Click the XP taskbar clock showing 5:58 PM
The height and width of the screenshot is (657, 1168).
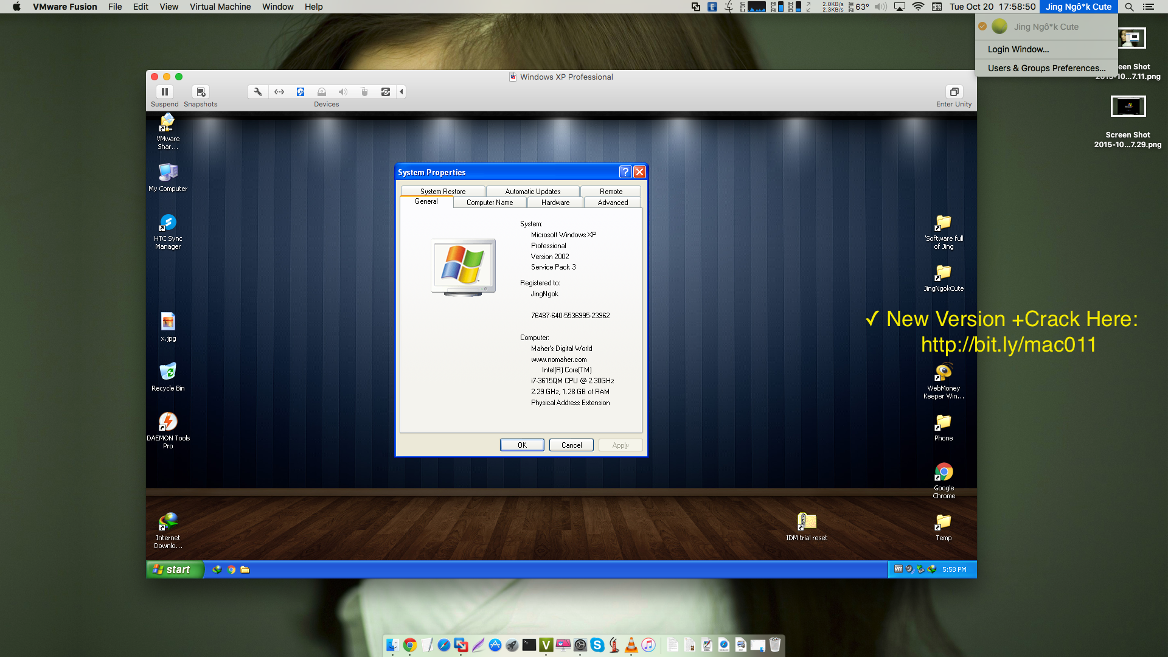pos(954,569)
